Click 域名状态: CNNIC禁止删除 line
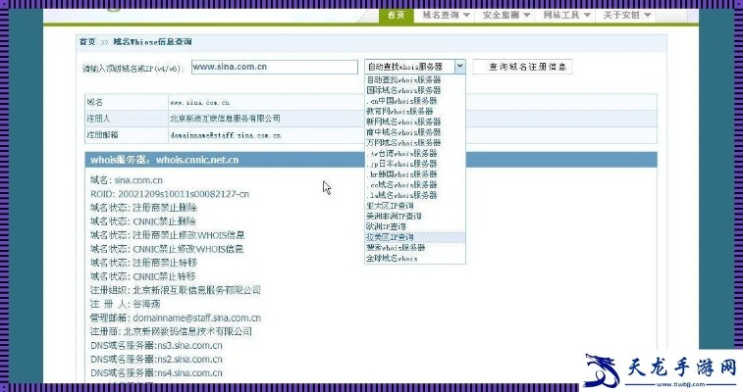 point(143,221)
